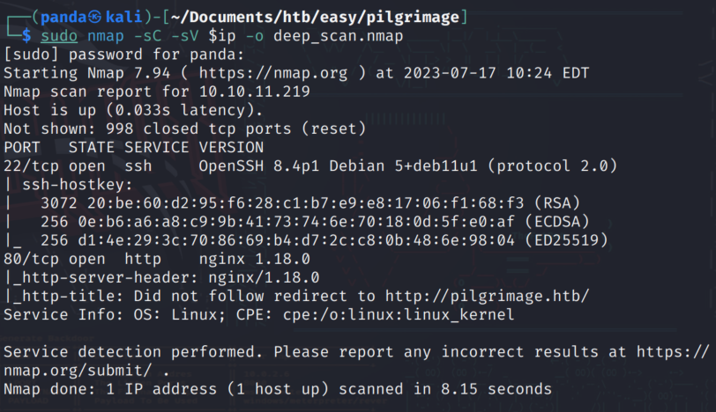This screenshot has height=412, width=716.
Task: Click the Kali skull icon in prompt
Action: [94, 18]
